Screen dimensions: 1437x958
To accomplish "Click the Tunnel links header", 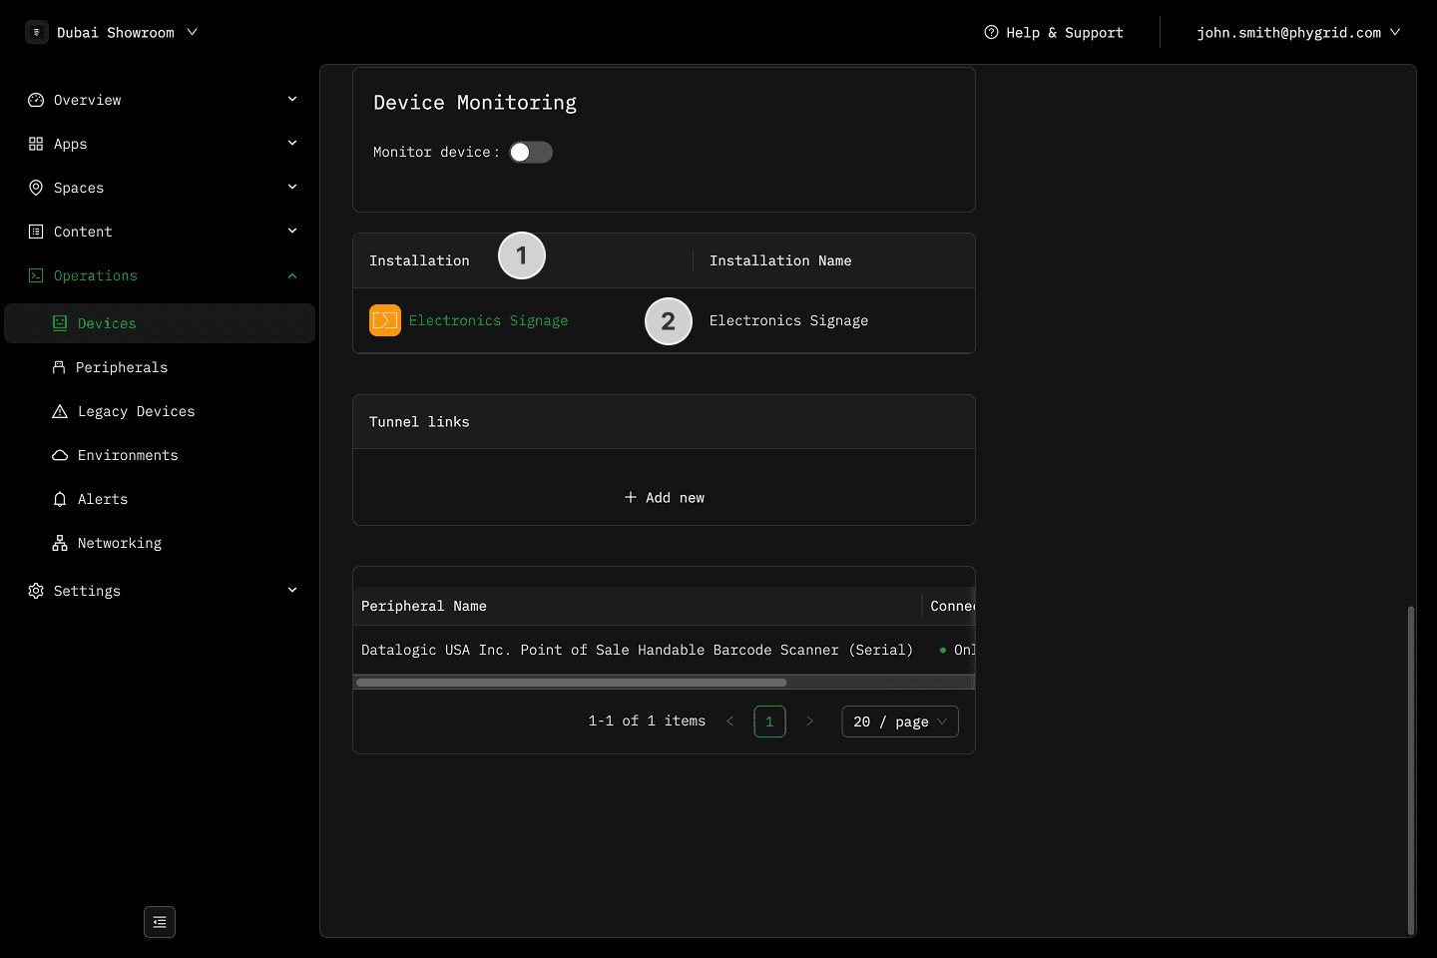I will pyautogui.click(x=664, y=422).
